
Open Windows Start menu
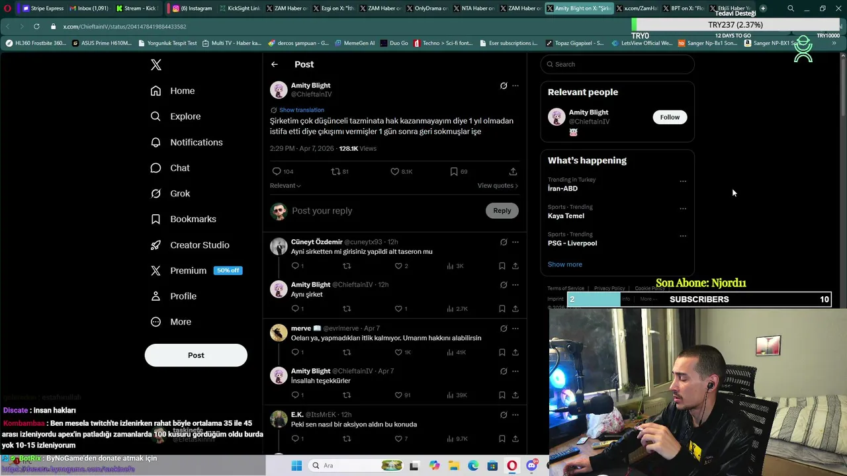296,465
